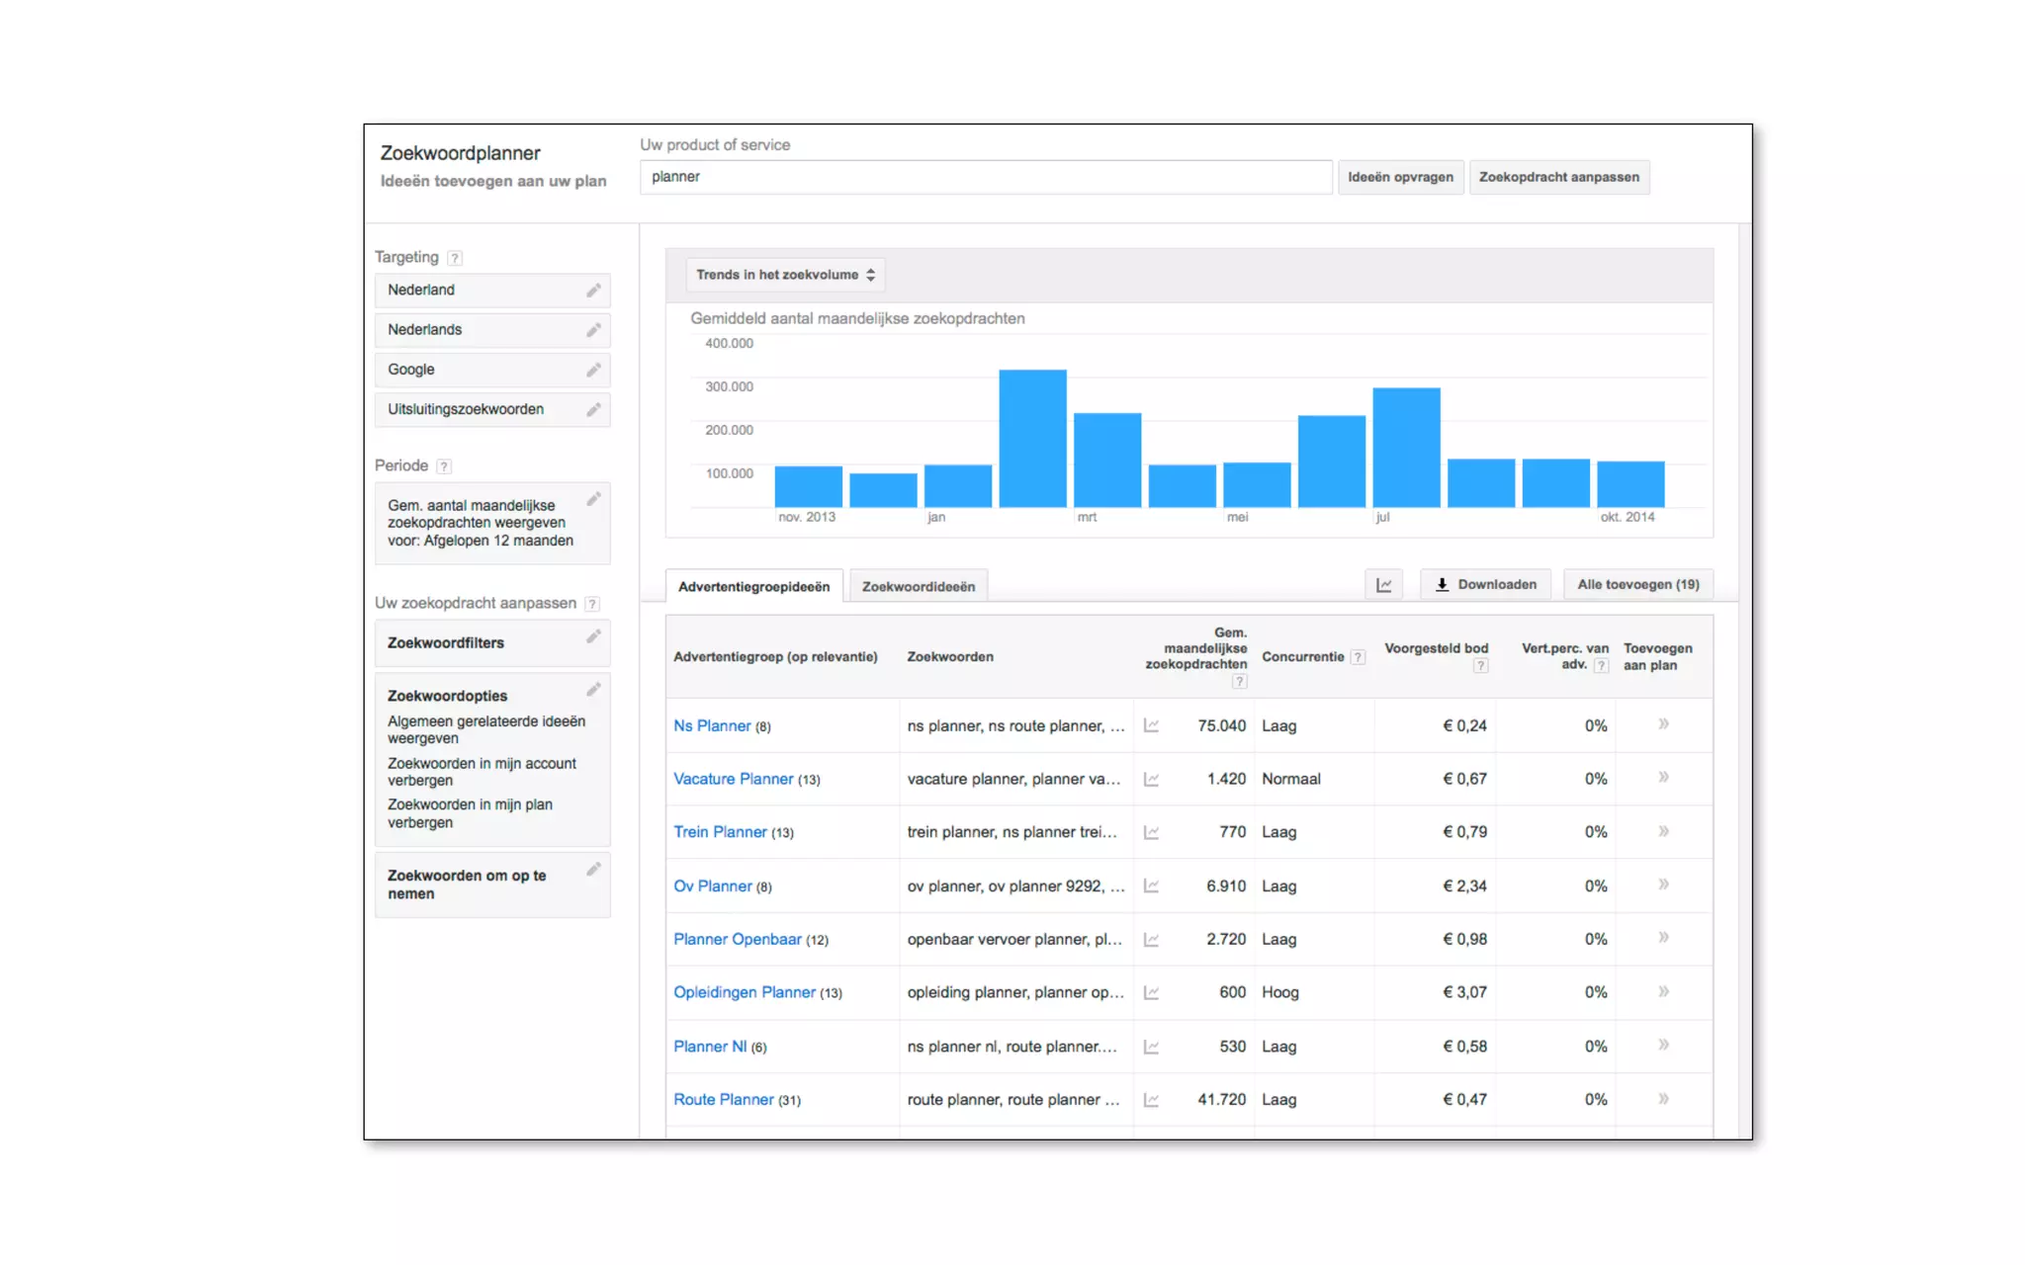Open the Trends in het zoekvolume dropdown
Image resolution: width=2025 pixels, height=1265 pixels.
tap(785, 275)
